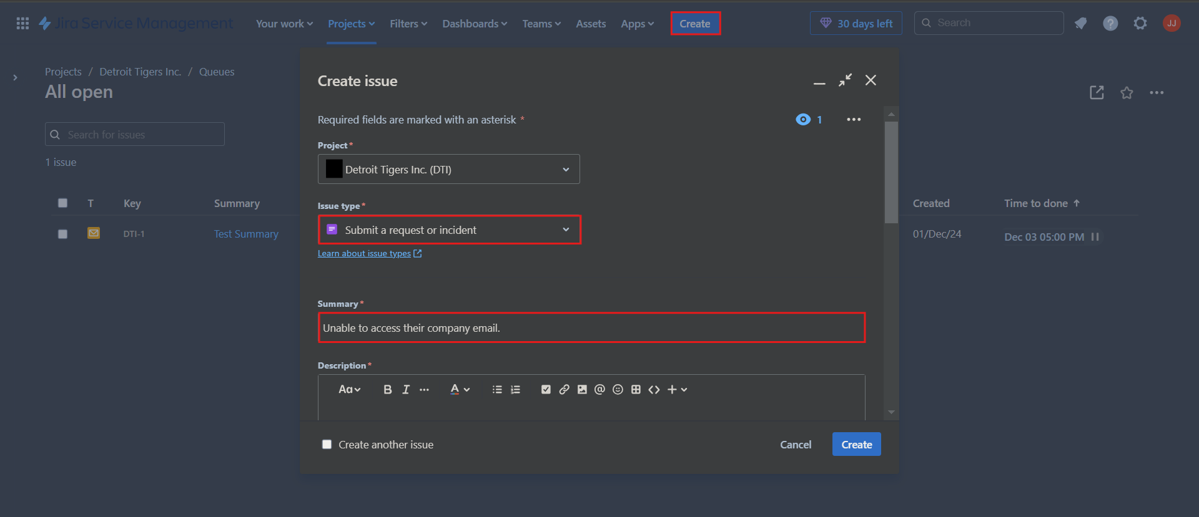Image resolution: width=1199 pixels, height=517 pixels.
Task: Click the mention @ icon in the editor
Action: (x=599, y=389)
